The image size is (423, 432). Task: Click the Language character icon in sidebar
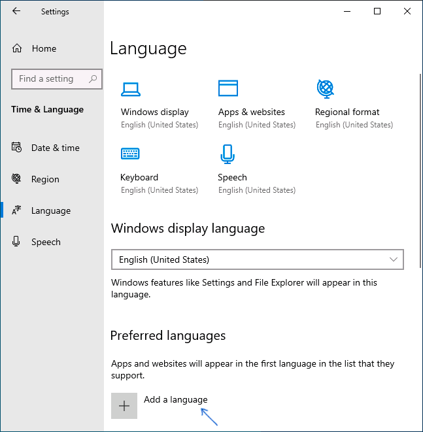click(x=16, y=210)
